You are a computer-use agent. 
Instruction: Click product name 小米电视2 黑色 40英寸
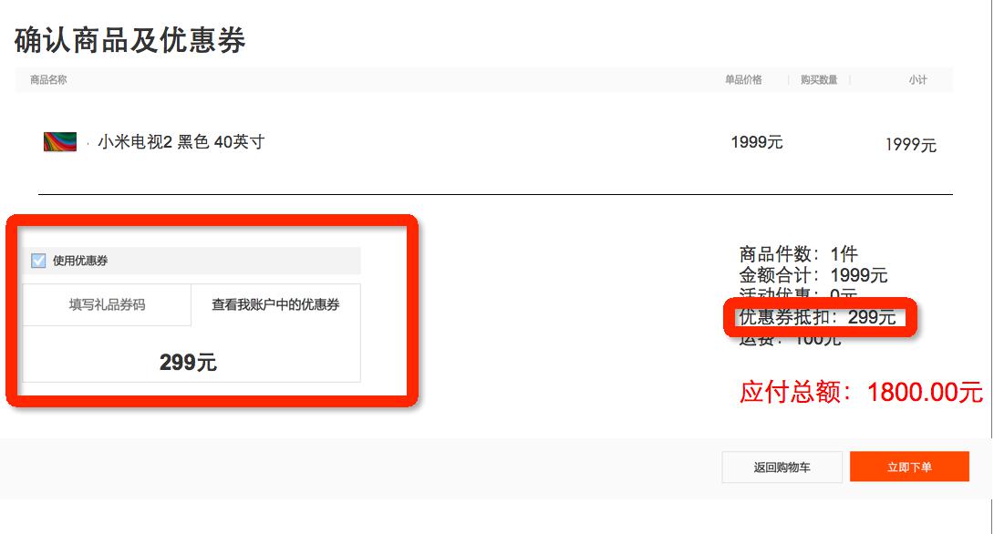pos(181,141)
